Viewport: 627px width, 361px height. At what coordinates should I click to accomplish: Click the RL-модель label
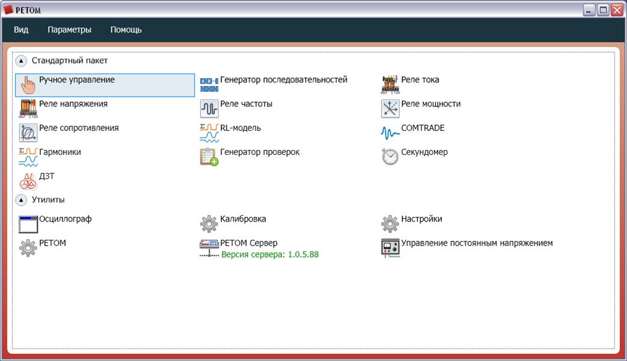pyautogui.click(x=240, y=128)
